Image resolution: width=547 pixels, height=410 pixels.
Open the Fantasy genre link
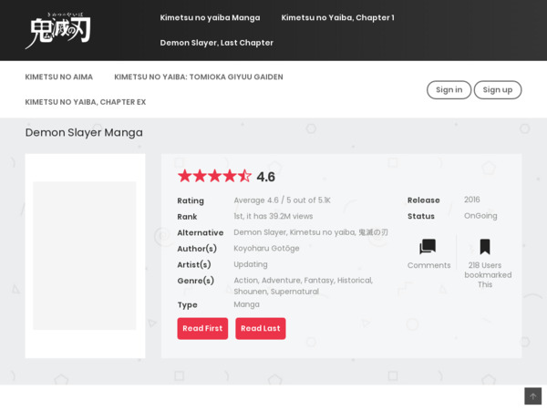coord(319,281)
